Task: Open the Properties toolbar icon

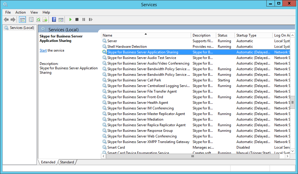Action: (x=31, y=19)
